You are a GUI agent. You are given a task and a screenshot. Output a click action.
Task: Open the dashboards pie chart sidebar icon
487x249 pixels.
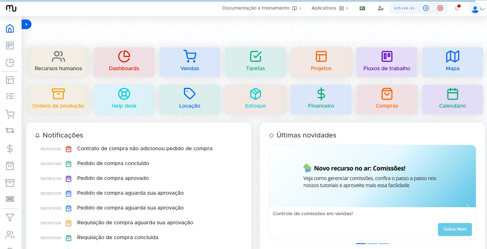pos(10,63)
